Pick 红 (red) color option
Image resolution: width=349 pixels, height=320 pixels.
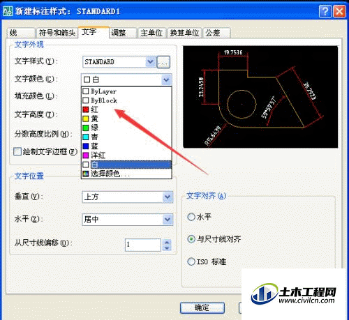pyautogui.click(x=126, y=109)
